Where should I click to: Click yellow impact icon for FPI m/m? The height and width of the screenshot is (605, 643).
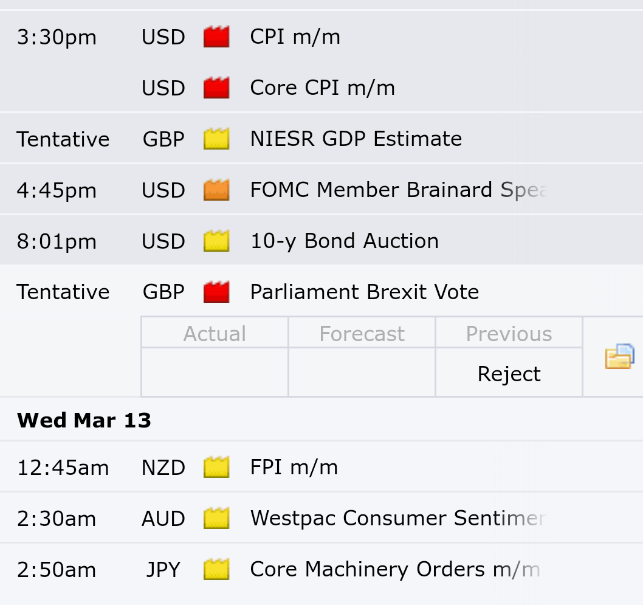click(x=216, y=468)
